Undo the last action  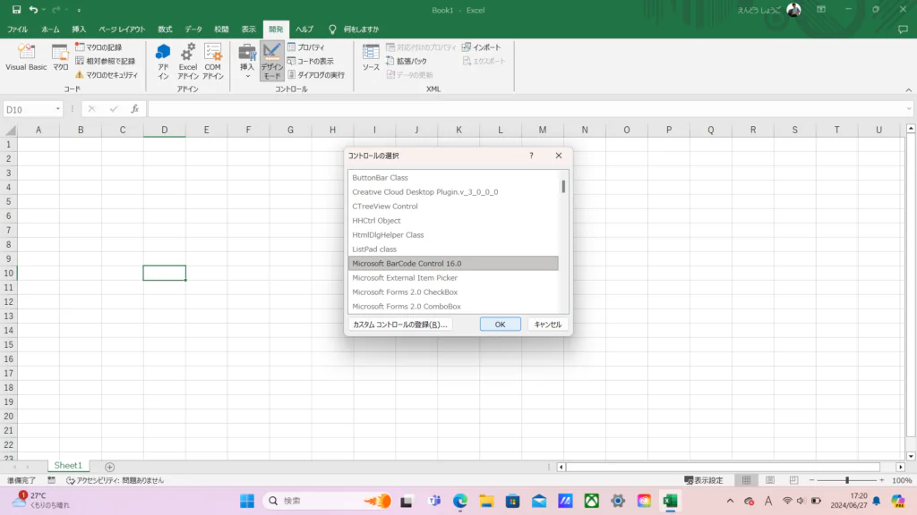(33, 10)
